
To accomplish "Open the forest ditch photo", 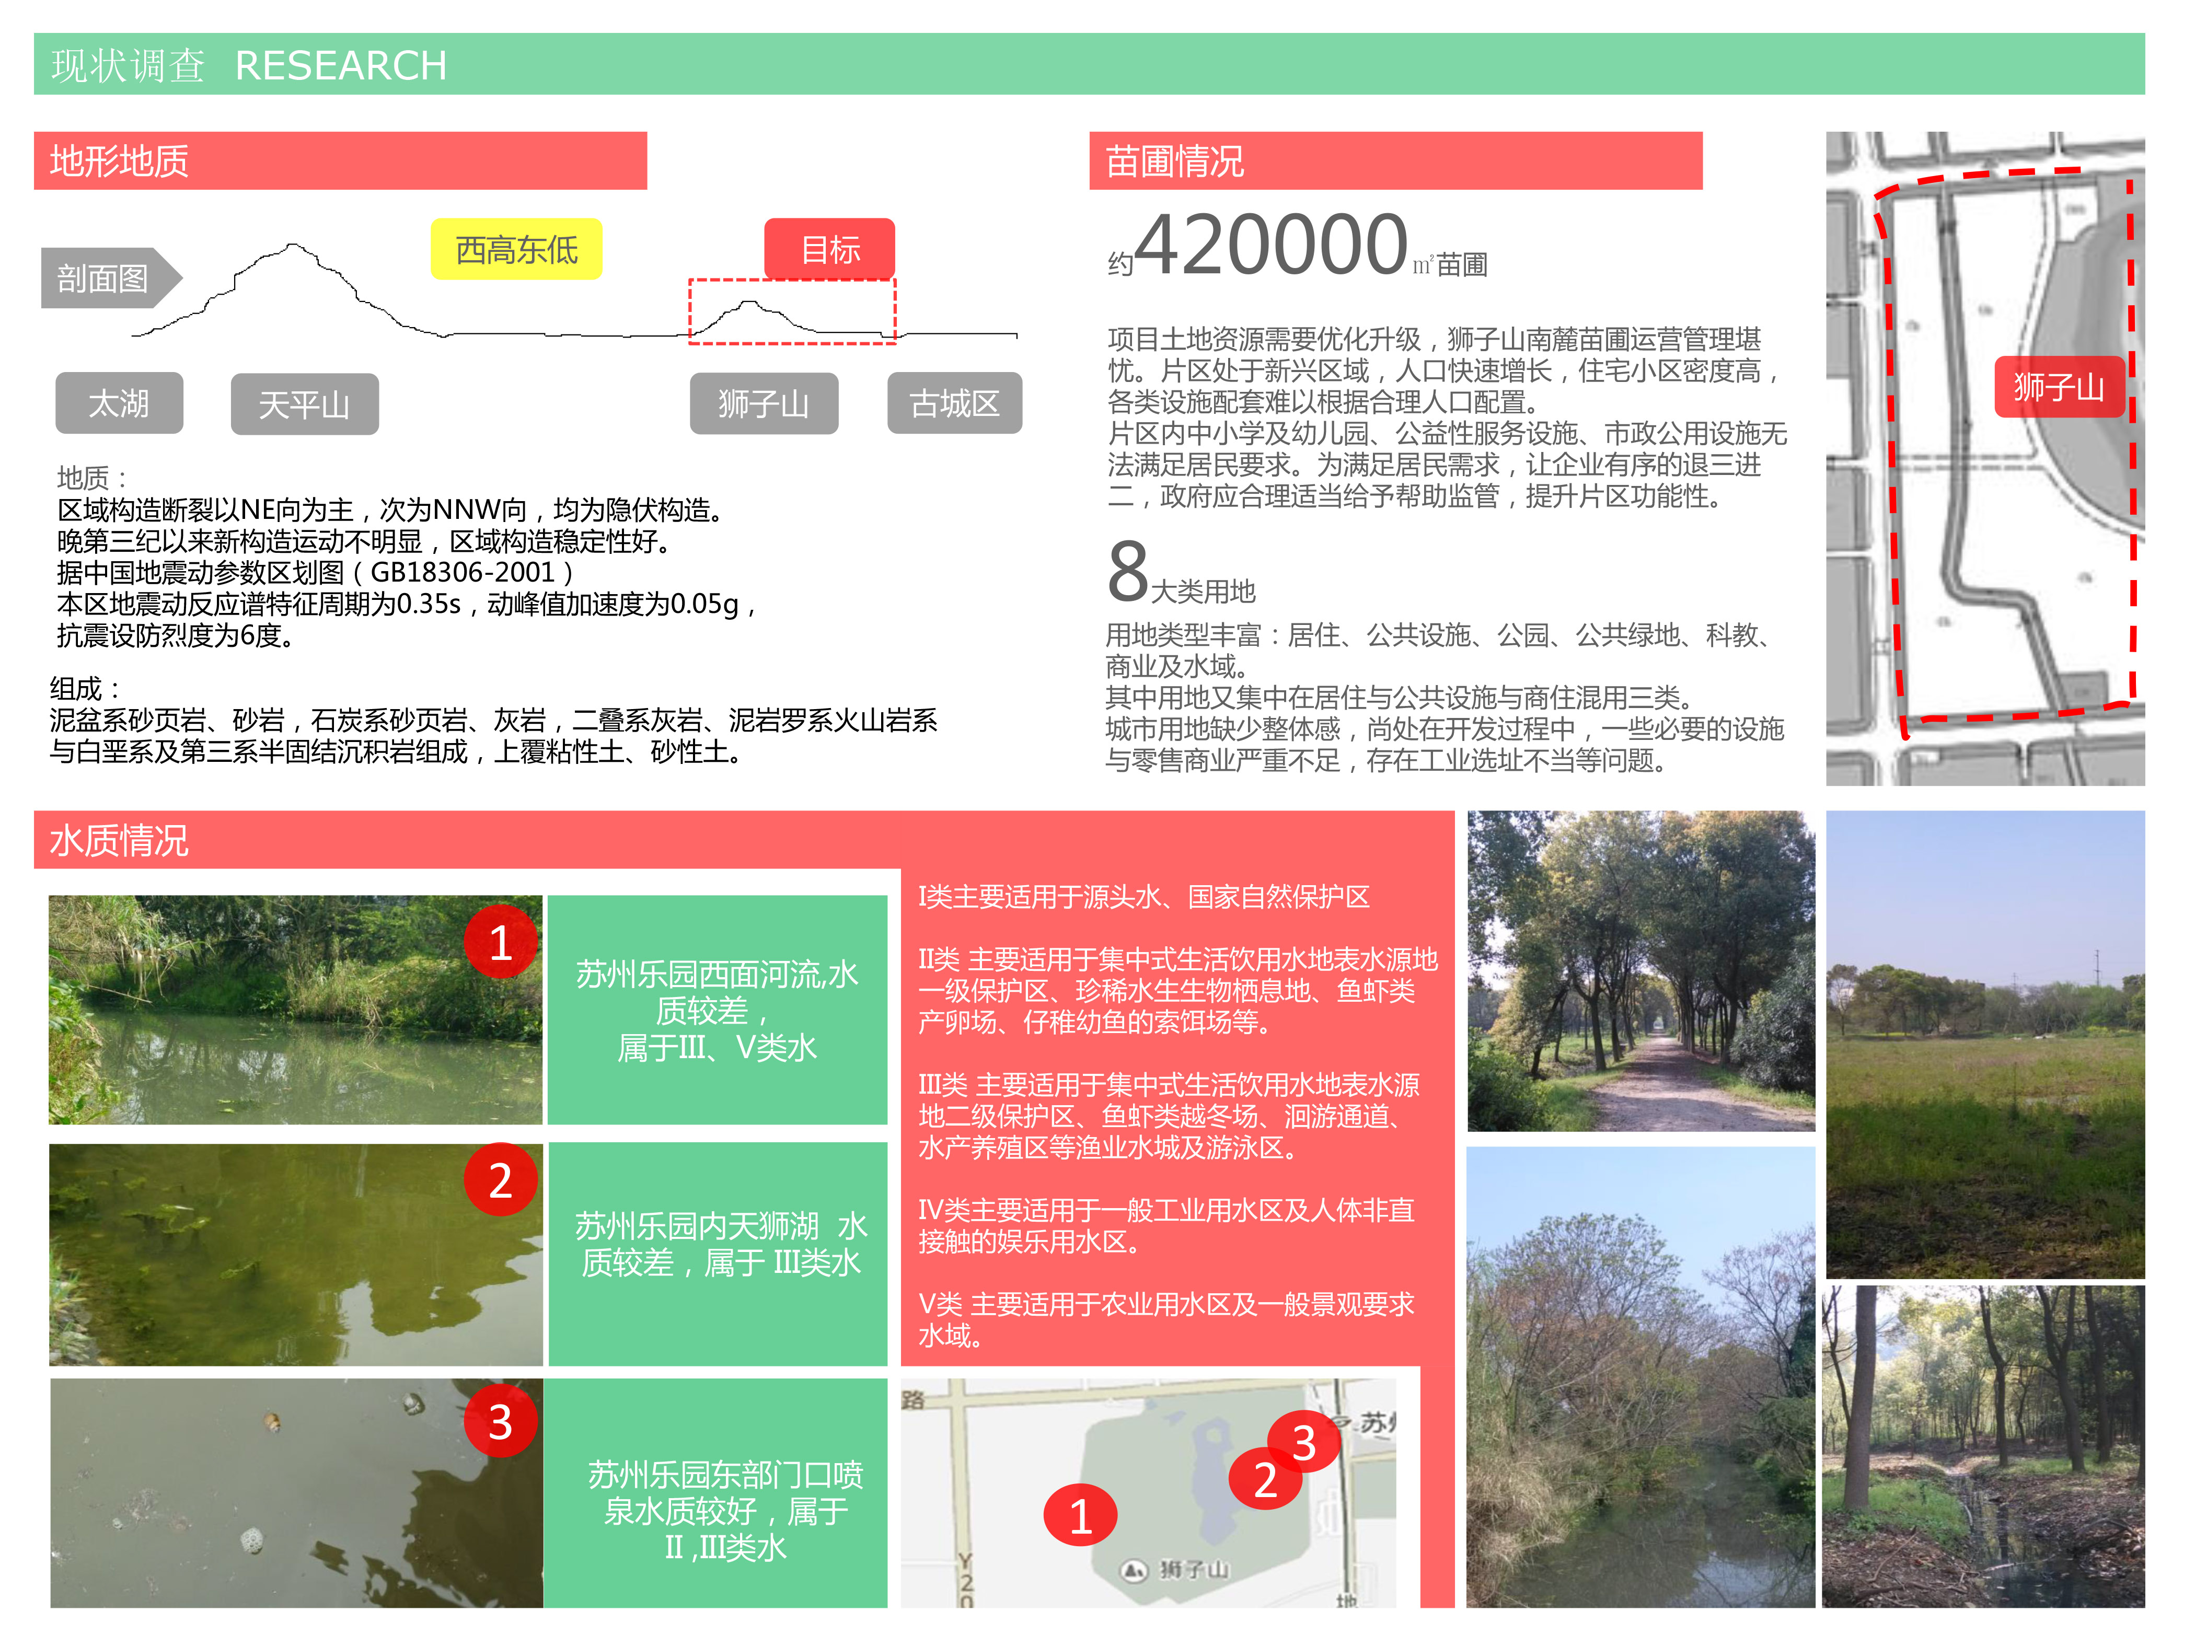I will (x=1984, y=1446).
